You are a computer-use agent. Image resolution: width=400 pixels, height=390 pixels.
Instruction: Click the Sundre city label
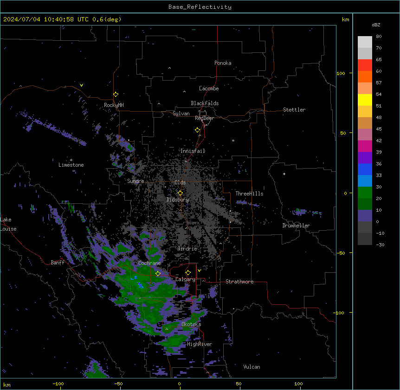click(x=135, y=181)
